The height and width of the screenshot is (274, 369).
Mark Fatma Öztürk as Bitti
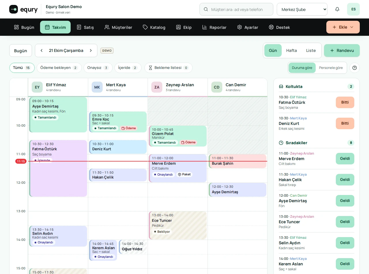(x=345, y=102)
